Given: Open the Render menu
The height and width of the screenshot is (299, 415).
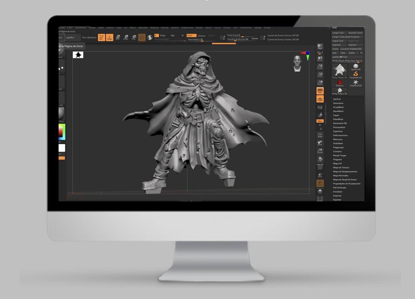Looking at the screenshot, I should [199, 28].
